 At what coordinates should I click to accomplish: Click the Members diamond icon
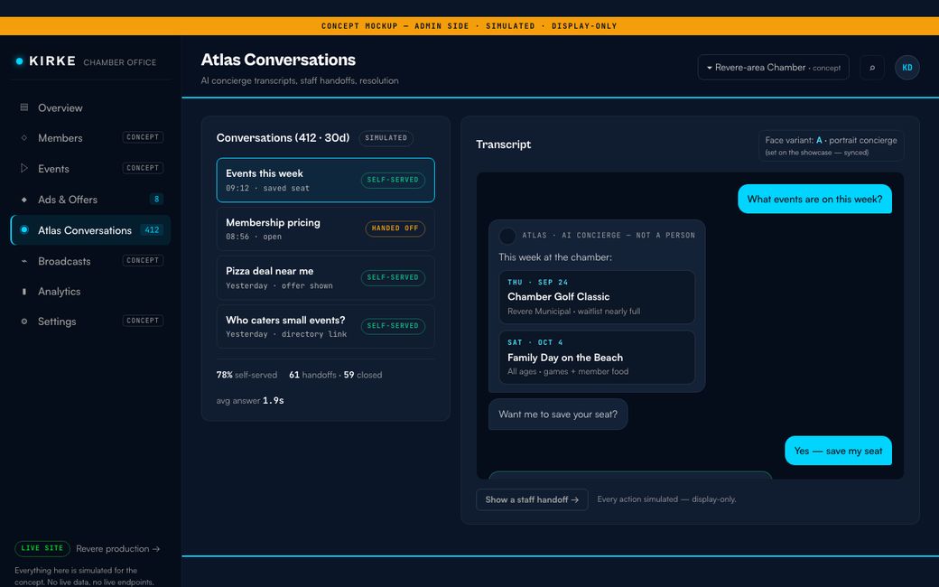coord(24,138)
